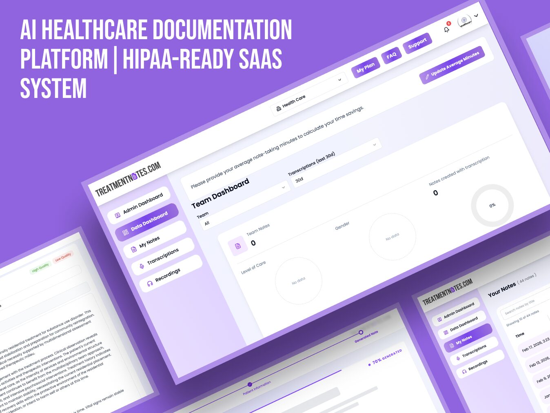
Task: Click the Data Dashboard grid icon in main window
Action: tap(125, 232)
